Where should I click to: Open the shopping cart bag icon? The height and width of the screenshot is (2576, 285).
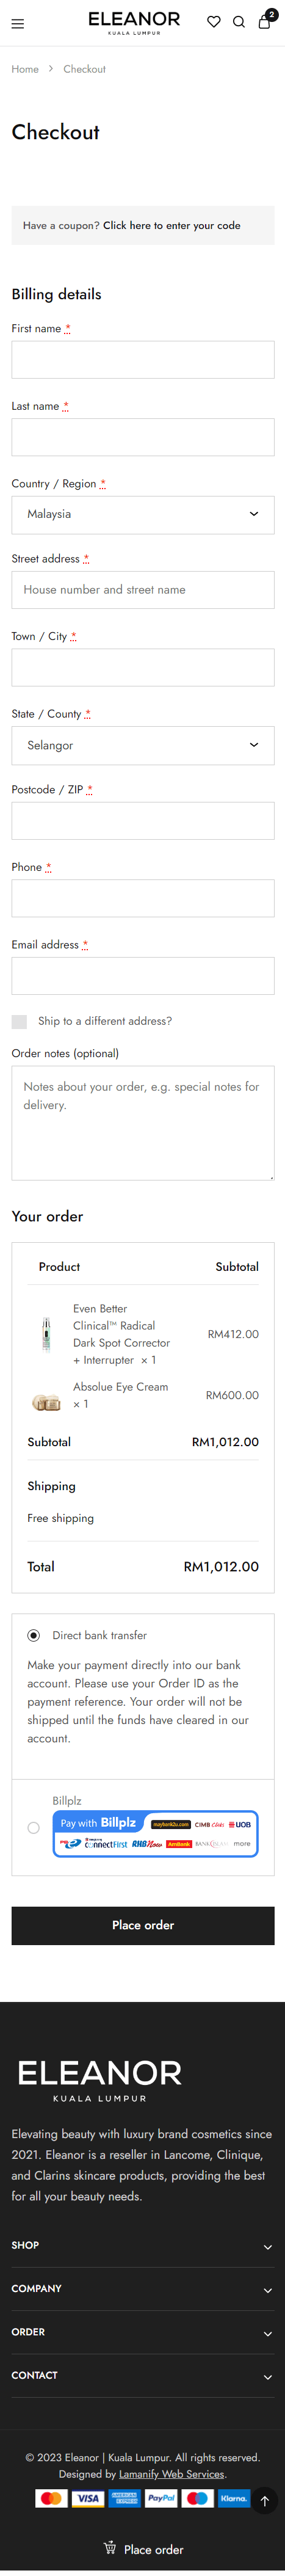click(265, 21)
